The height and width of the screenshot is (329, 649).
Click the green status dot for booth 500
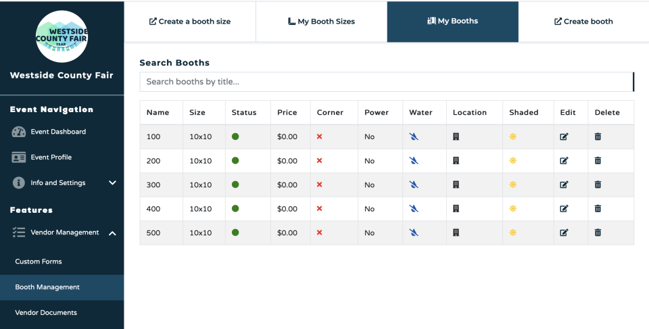pyautogui.click(x=235, y=232)
